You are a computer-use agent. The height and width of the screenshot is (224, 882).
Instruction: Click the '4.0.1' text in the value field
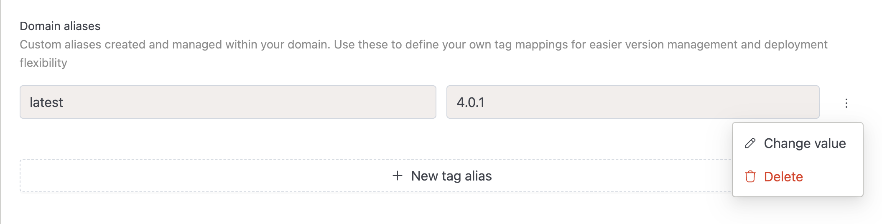click(x=471, y=102)
